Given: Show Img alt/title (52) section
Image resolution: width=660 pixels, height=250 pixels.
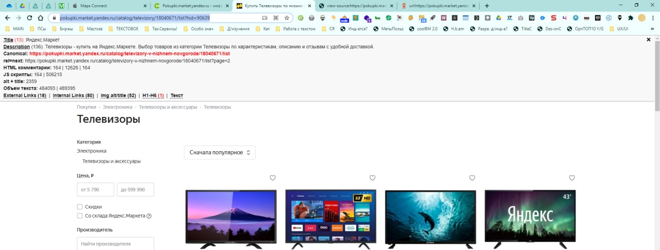Looking at the screenshot, I should coord(118,96).
